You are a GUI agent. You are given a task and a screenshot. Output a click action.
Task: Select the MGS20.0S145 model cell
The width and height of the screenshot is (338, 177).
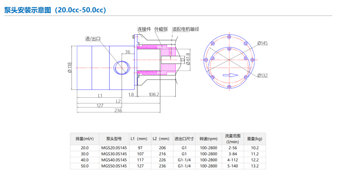pyautogui.click(x=114, y=148)
